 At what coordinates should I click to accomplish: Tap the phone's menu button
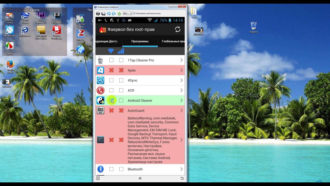click(98, 178)
